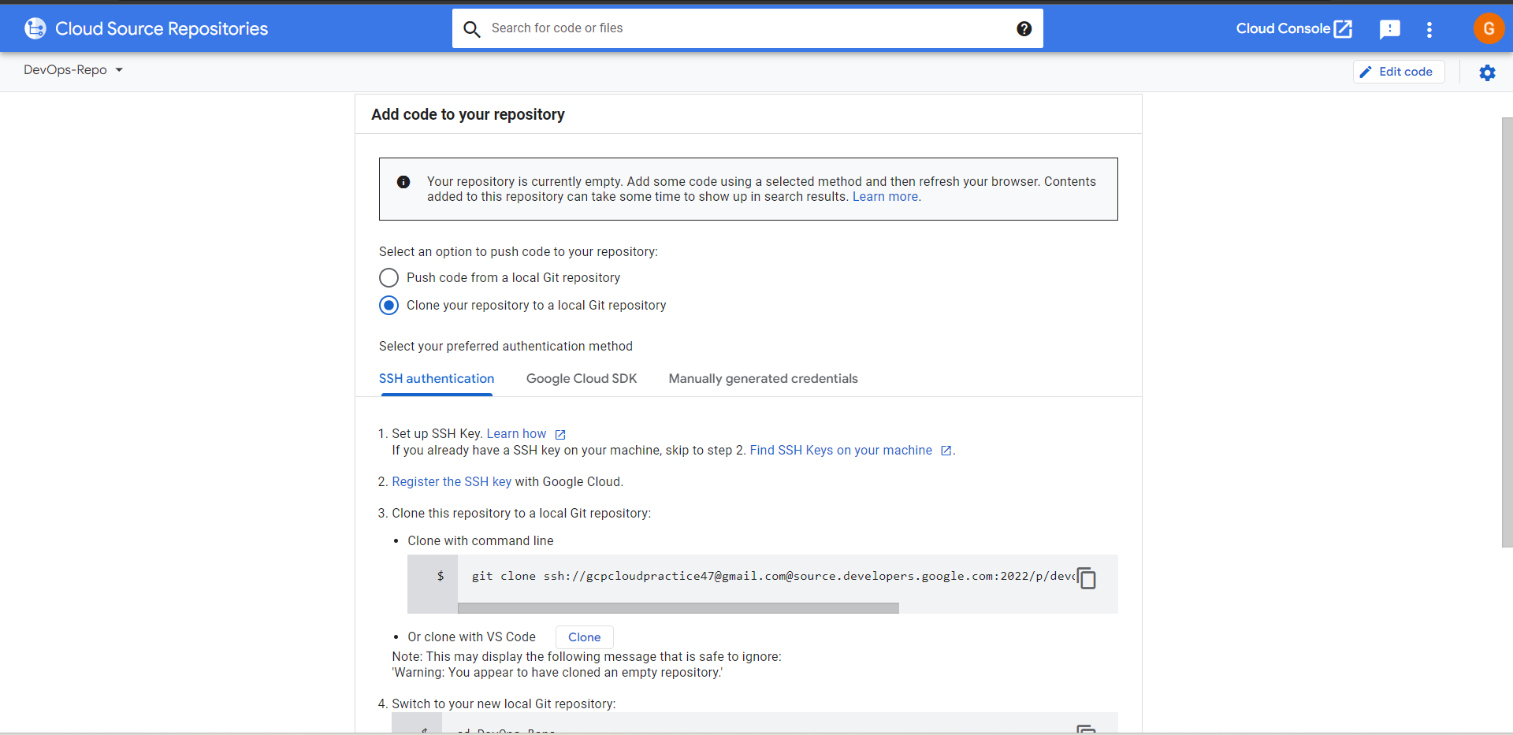
Task: Click the Cloud Source Repositories title text
Action: point(162,28)
